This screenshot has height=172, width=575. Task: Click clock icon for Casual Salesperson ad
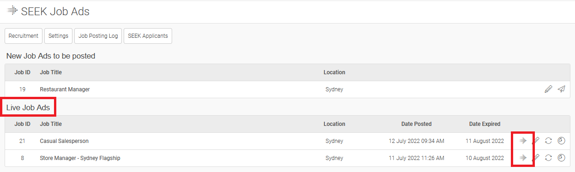[x=561, y=141]
